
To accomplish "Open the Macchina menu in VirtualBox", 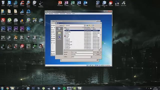I will pos(51,13).
